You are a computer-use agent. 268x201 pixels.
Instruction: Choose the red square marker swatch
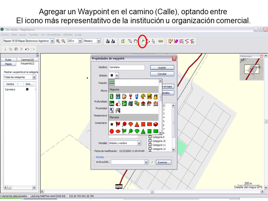point(143,124)
